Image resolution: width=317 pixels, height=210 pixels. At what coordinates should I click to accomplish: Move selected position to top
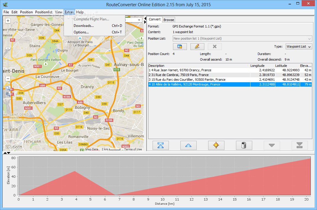tap(161, 145)
